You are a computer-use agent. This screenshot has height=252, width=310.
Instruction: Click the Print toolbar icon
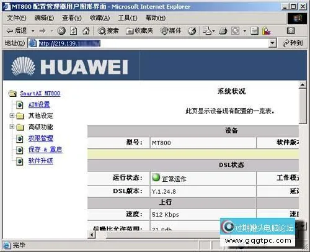(x=223, y=31)
